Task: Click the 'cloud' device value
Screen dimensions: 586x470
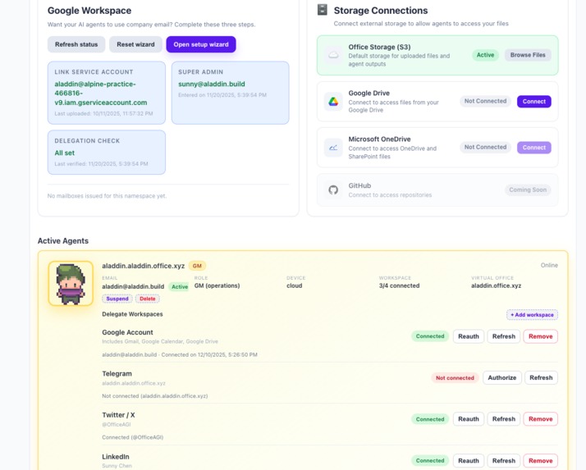Action: coord(295,285)
